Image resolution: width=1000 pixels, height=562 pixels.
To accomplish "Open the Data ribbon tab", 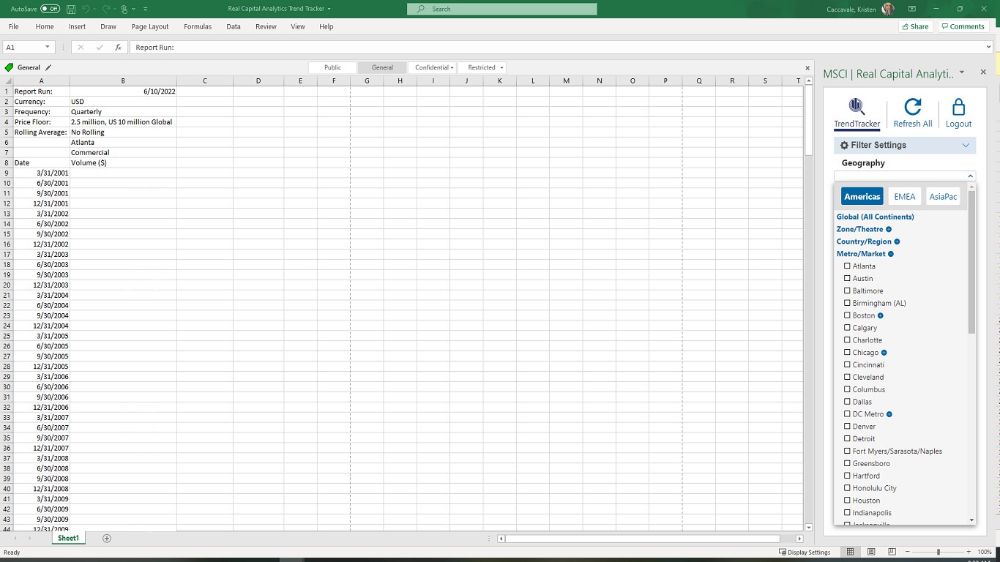I will [x=234, y=26].
